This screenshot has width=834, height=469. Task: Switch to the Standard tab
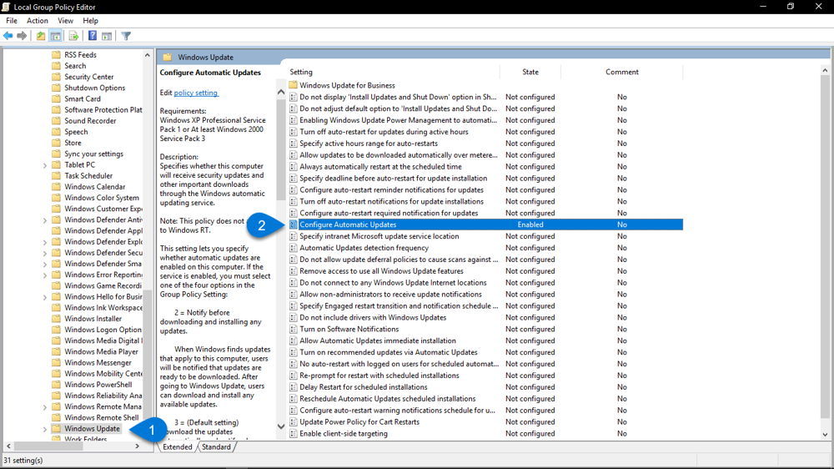click(216, 446)
